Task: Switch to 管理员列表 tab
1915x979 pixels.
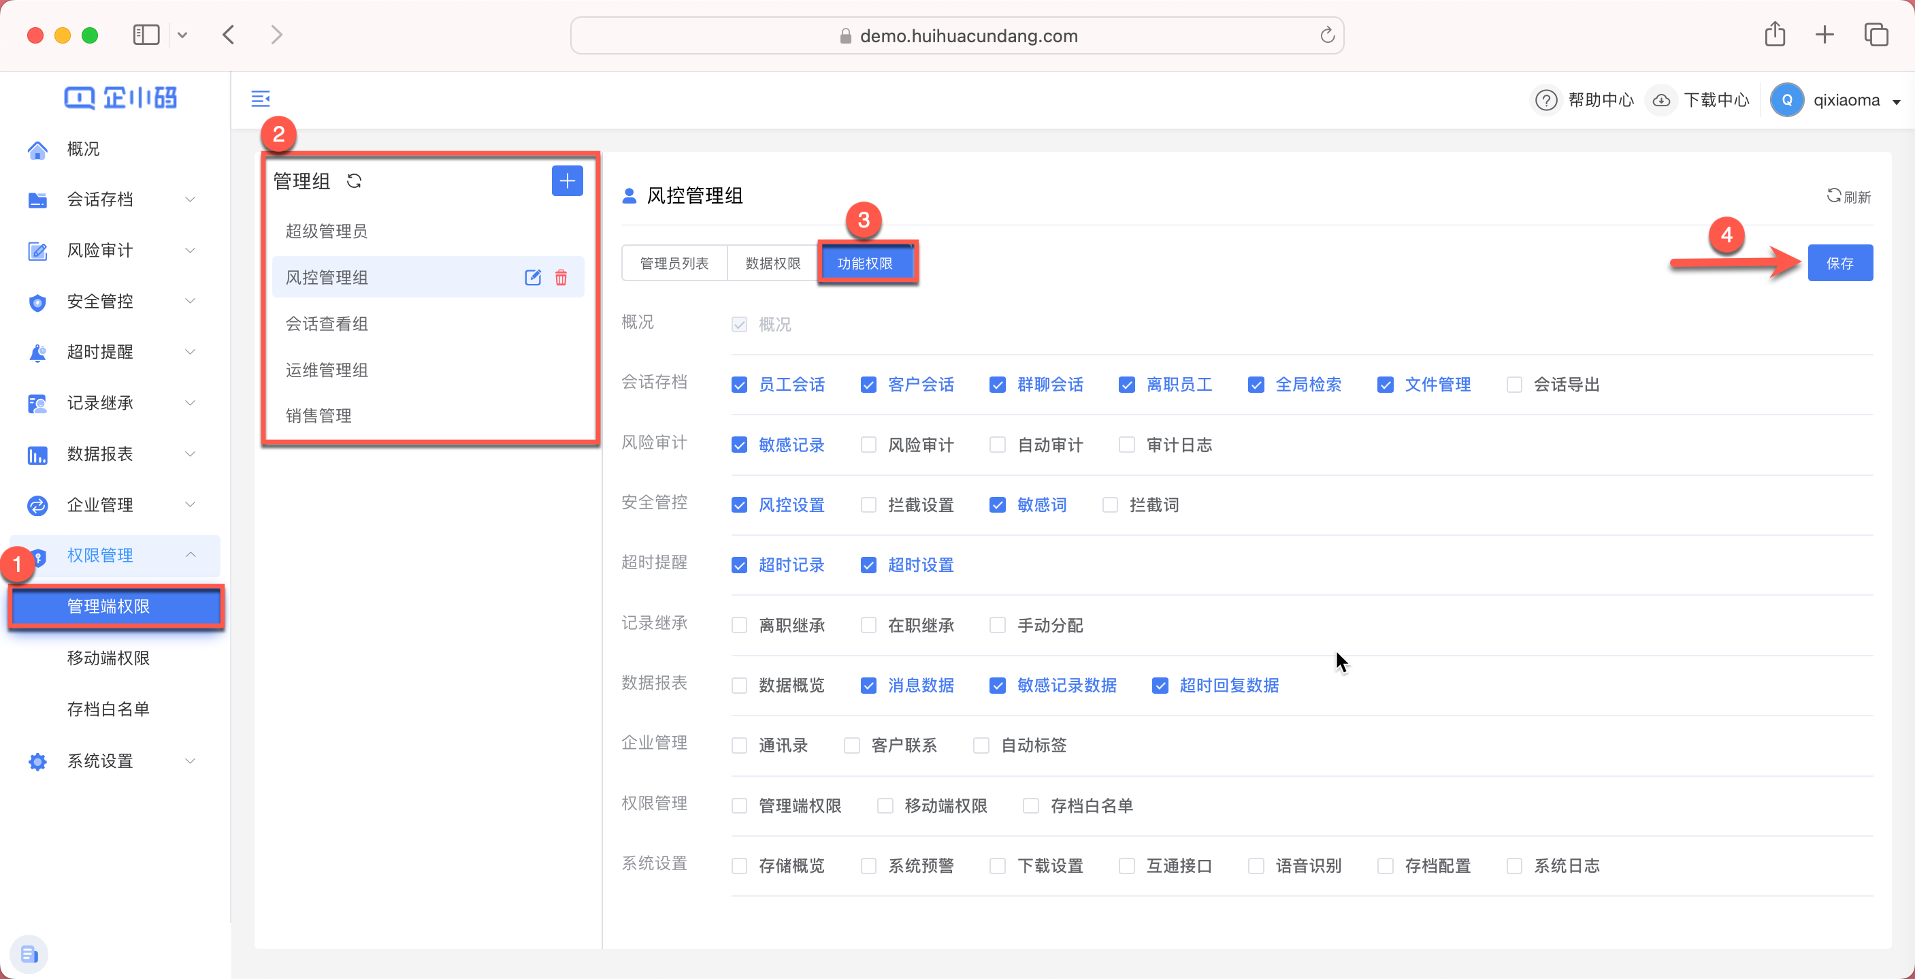Action: [x=674, y=263]
